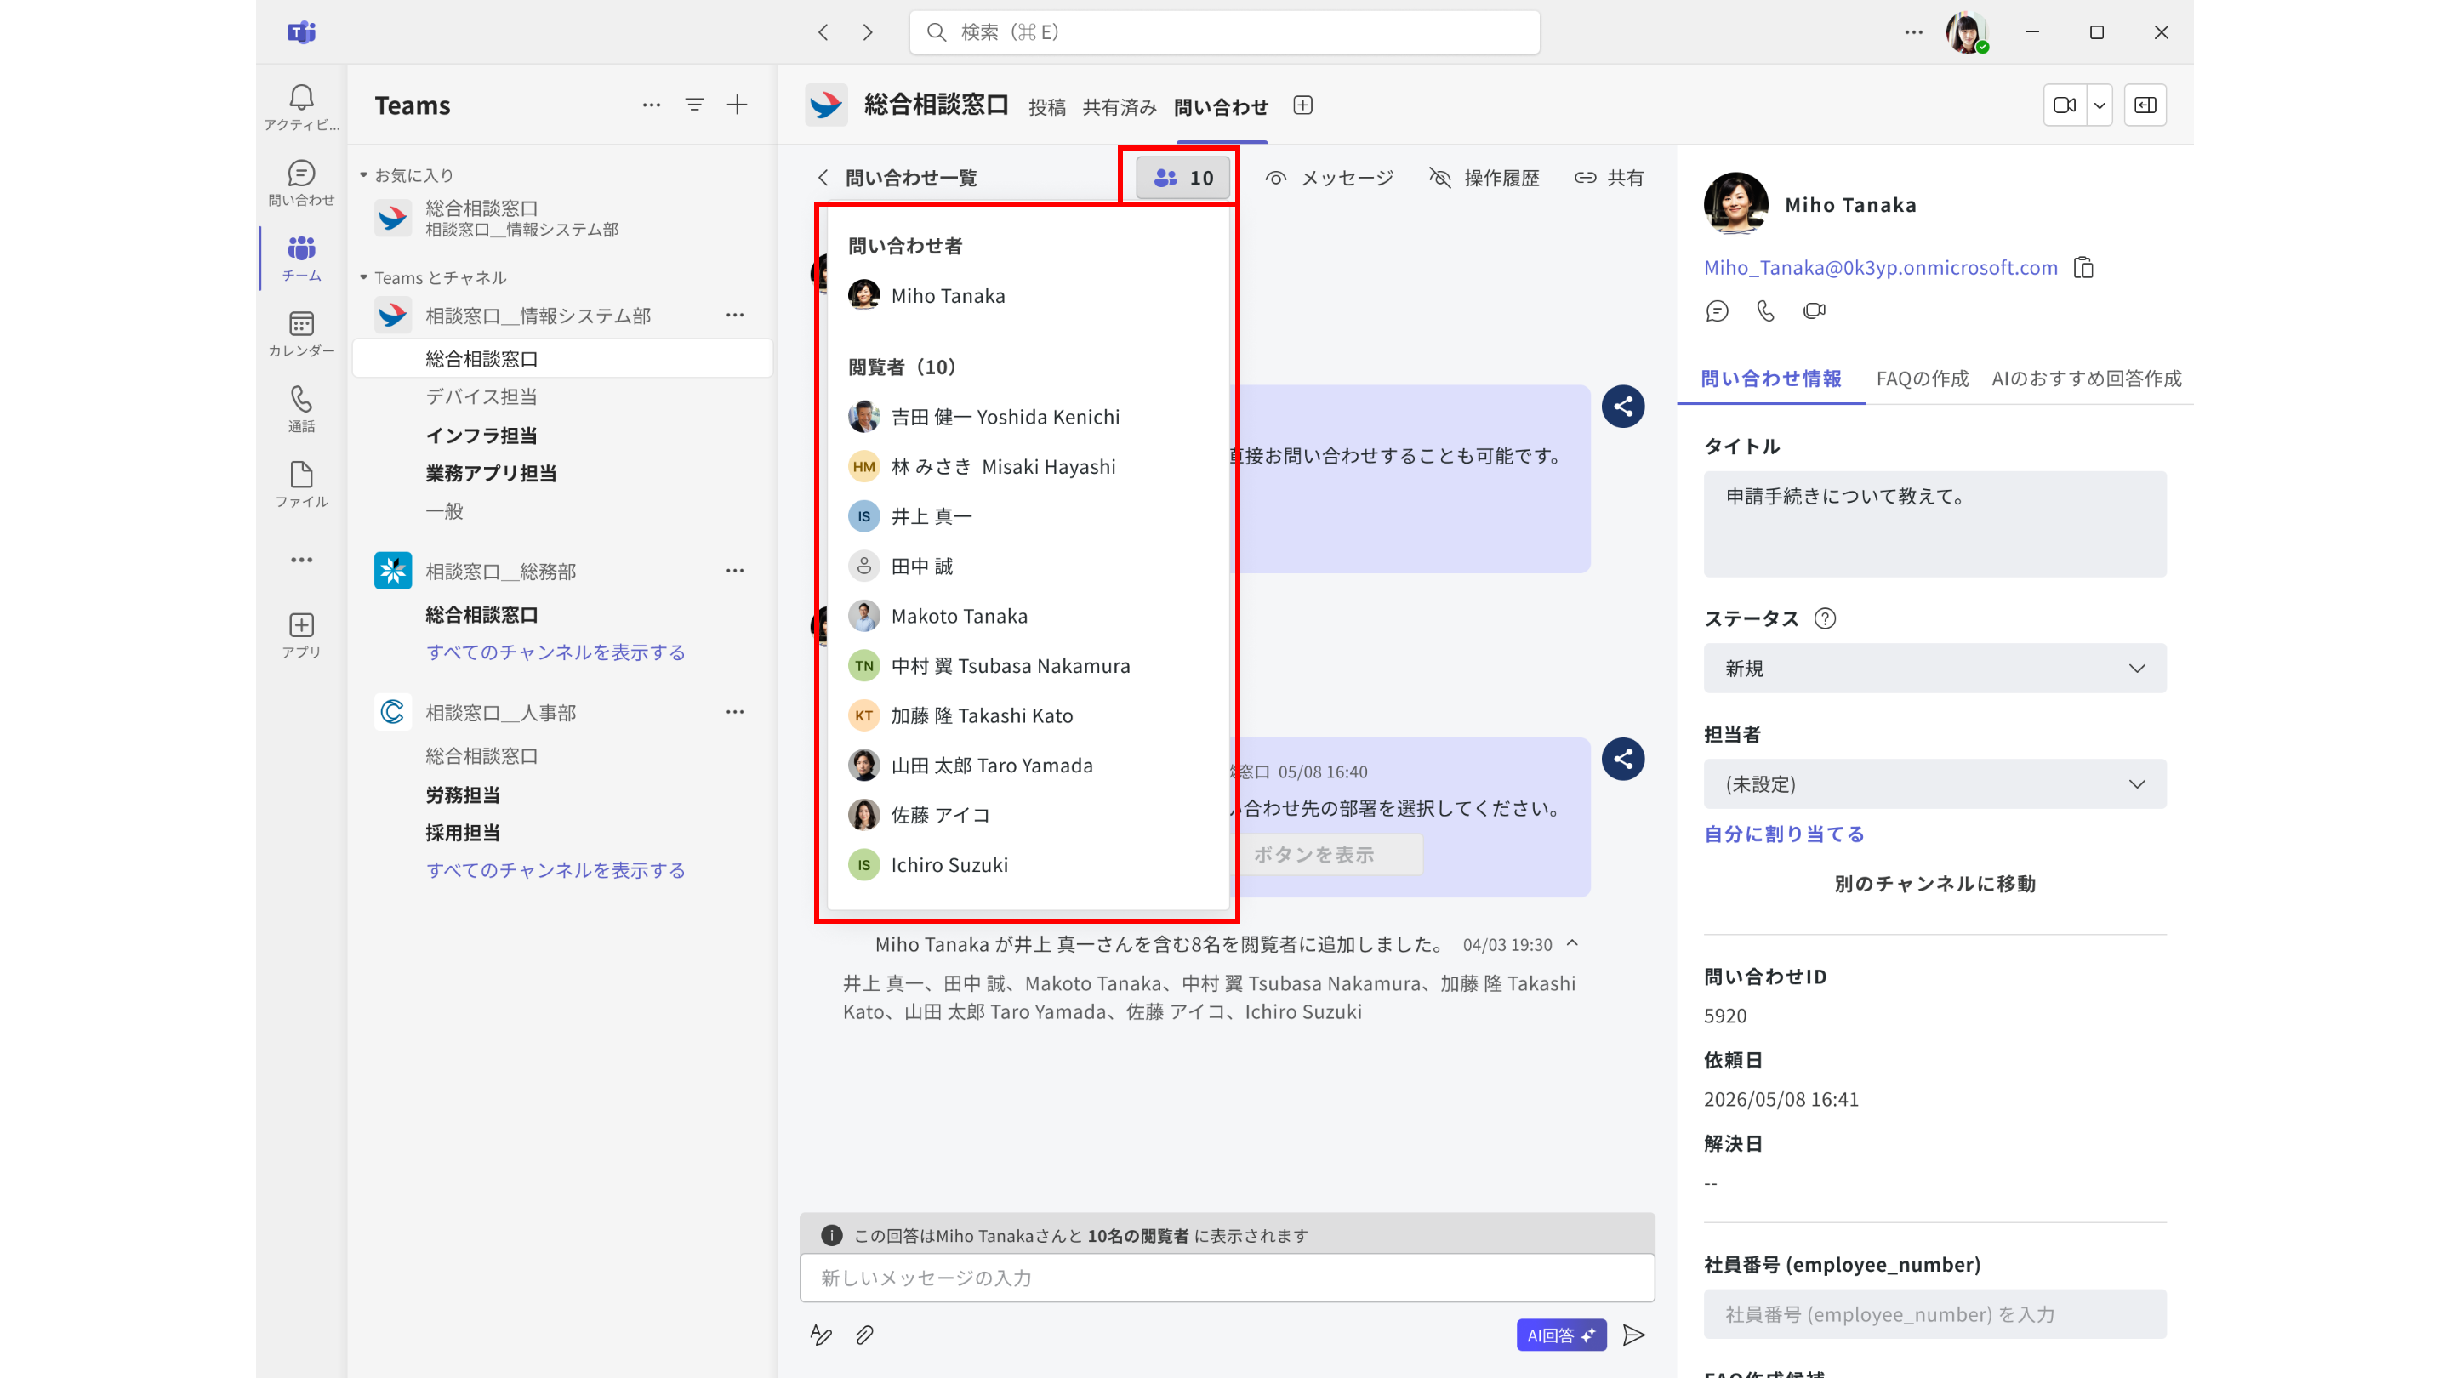Open the 担当者 dropdown showing (未設定)

pyautogui.click(x=1935, y=783)
